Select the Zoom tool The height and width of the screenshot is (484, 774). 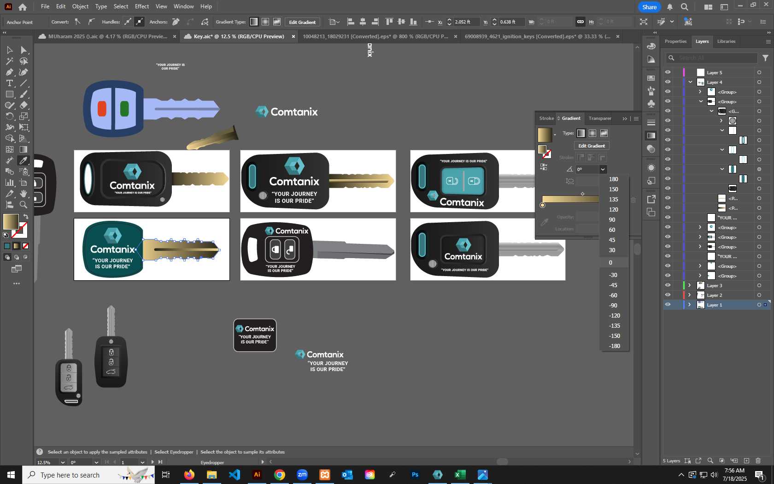click(x=24, y=205)
